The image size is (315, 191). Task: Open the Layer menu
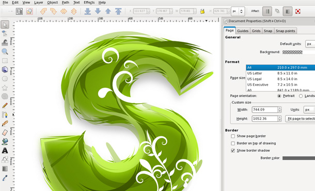(x=39, y=3)
